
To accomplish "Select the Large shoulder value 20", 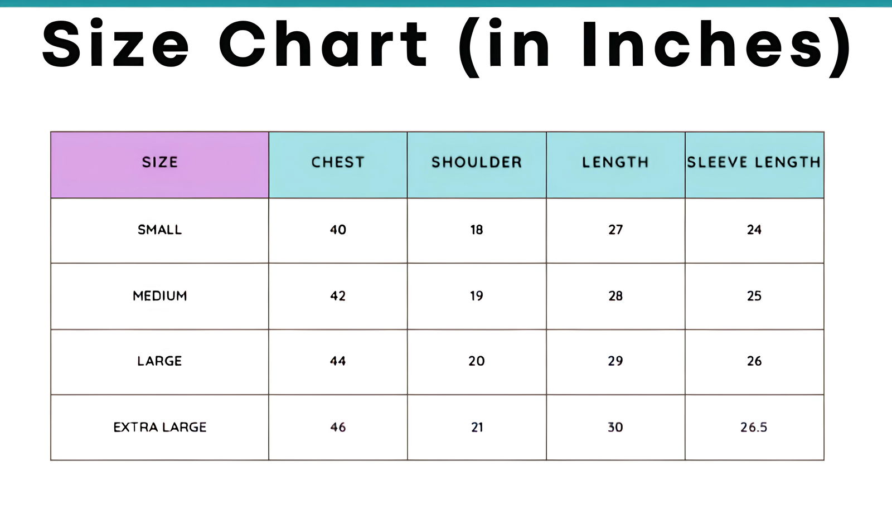I will coord(477,361).
